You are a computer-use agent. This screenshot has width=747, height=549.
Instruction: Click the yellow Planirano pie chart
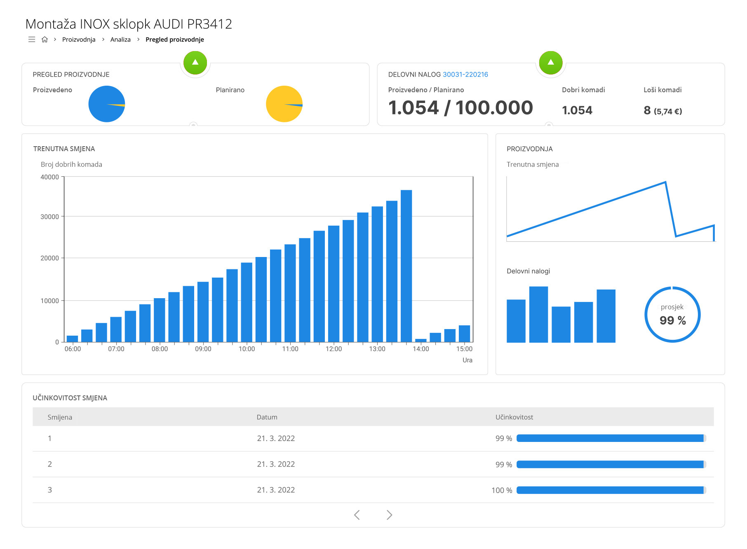pos(284,104)
